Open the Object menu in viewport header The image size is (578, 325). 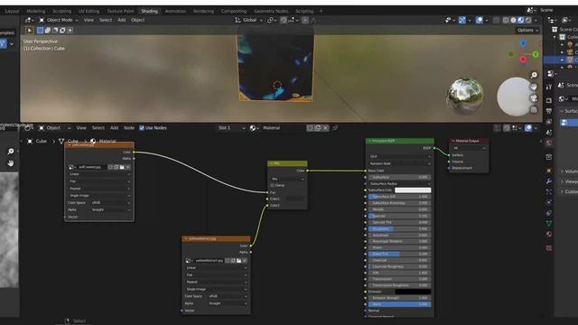138,20
